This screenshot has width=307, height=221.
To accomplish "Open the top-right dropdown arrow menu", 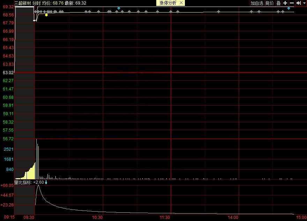I will click(304, 3).
